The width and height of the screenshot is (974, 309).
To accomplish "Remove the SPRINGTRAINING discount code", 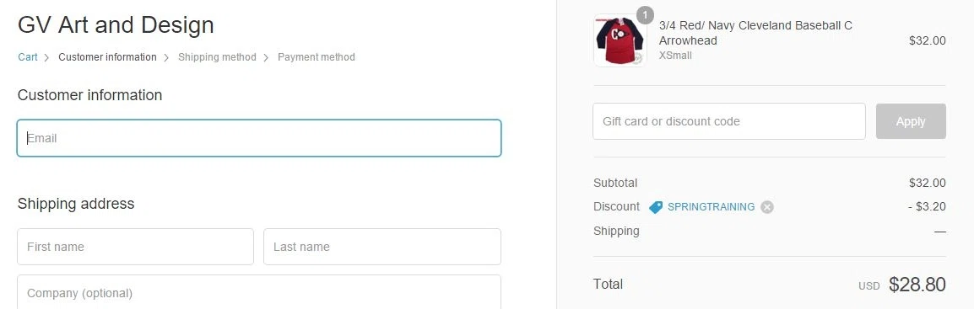I will [767, 207].
